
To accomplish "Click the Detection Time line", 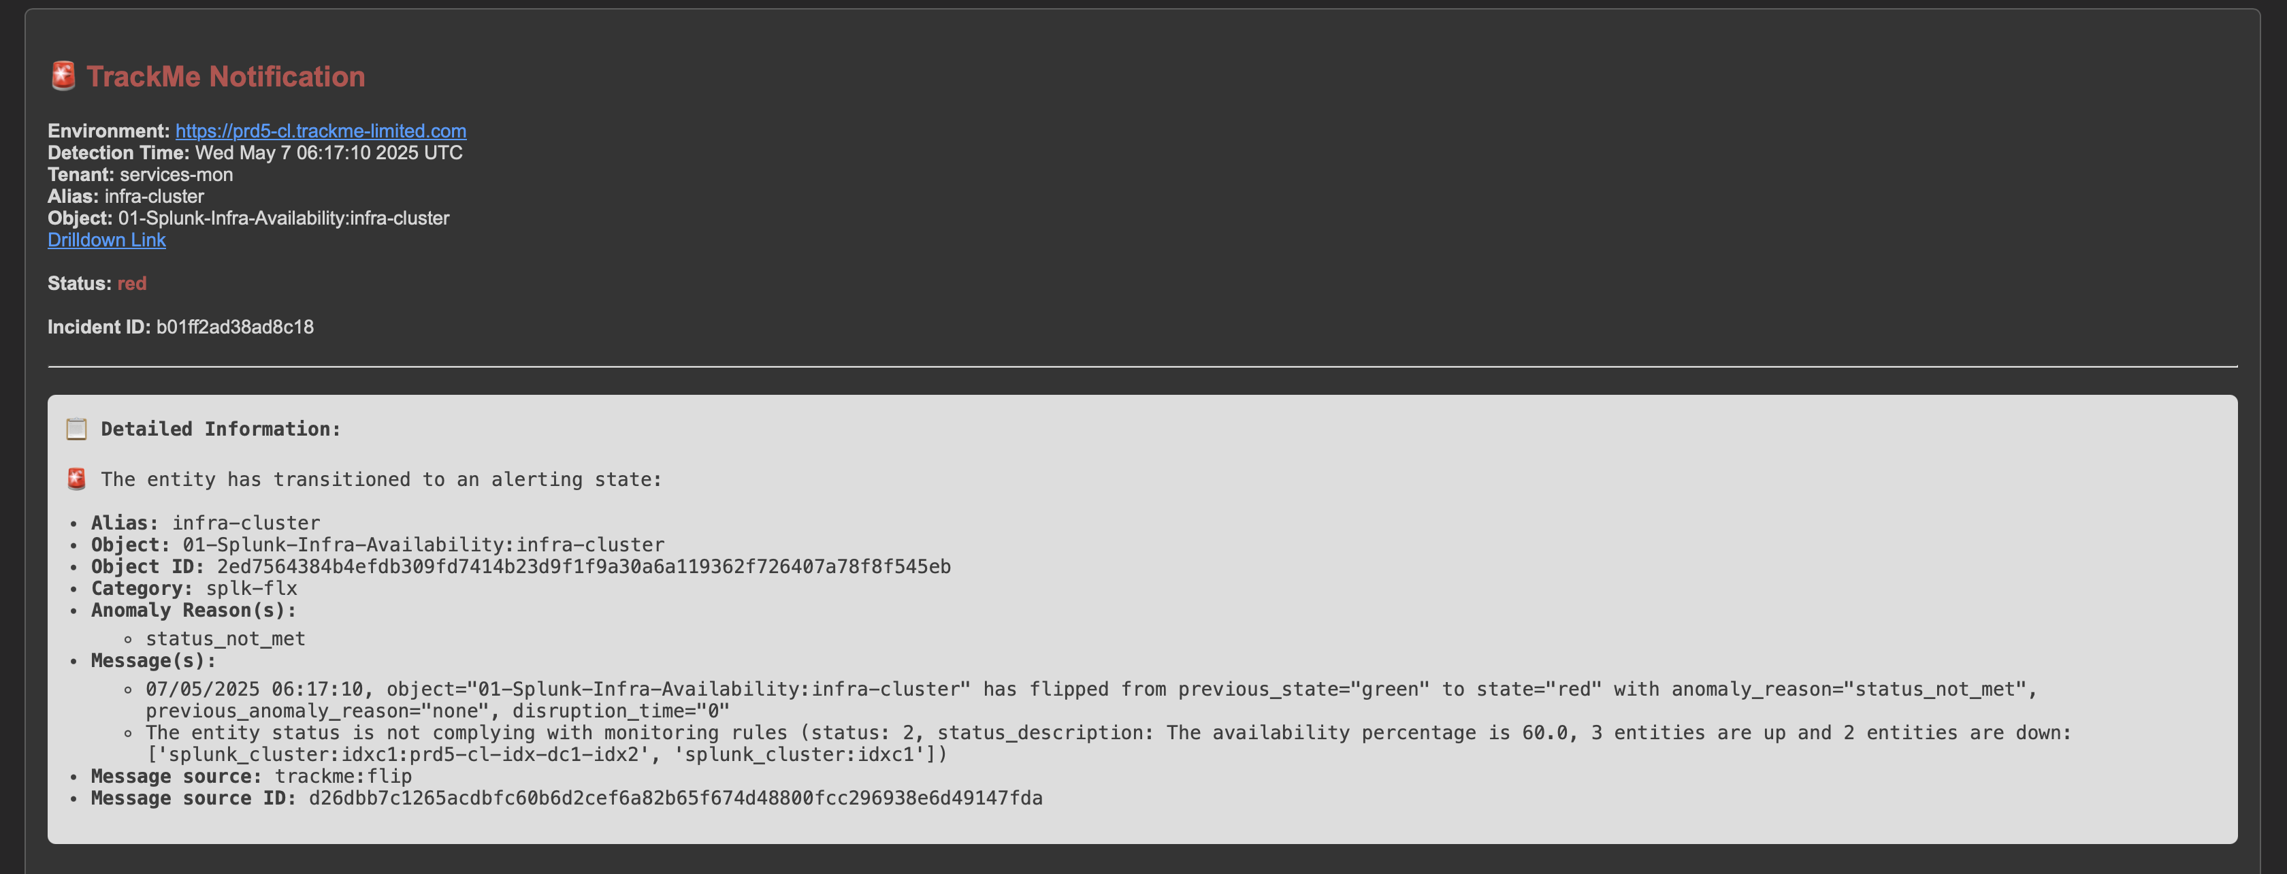I will tap(255, 152).
